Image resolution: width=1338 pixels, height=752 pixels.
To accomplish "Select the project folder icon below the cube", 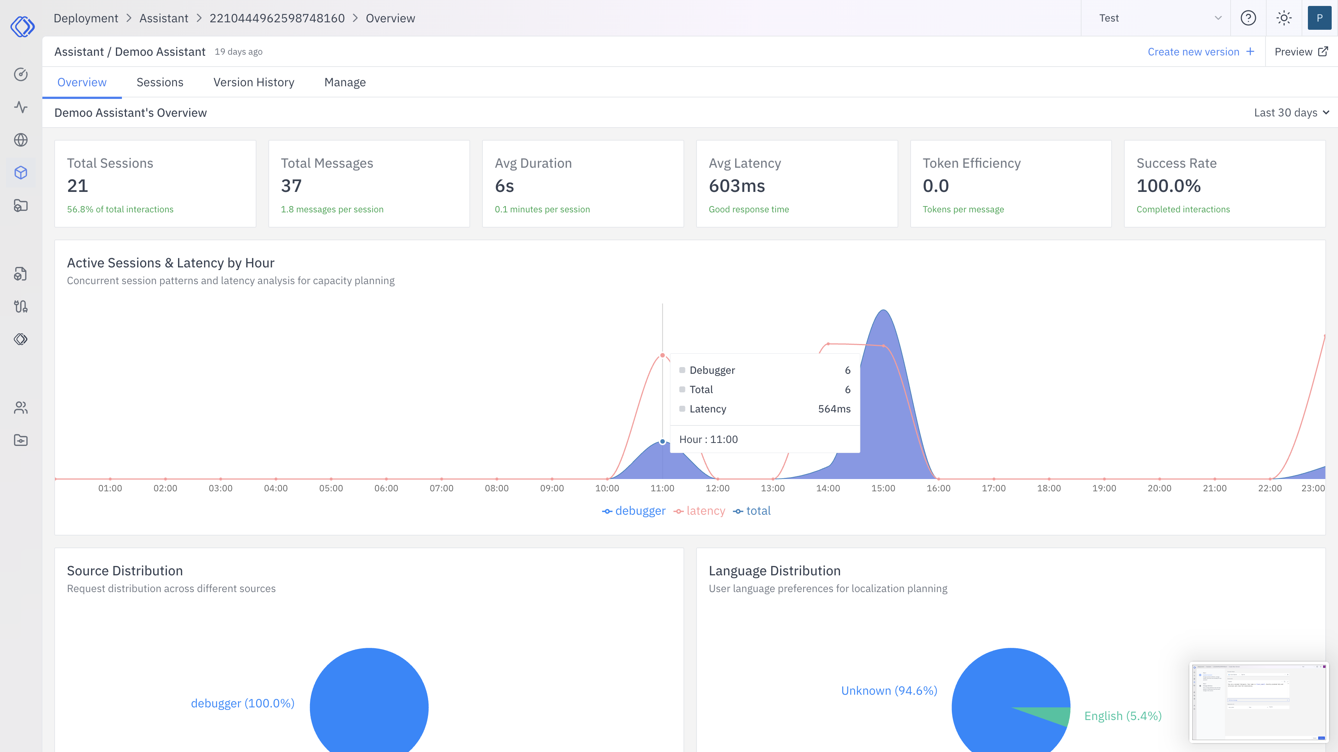I will [21, 206].
